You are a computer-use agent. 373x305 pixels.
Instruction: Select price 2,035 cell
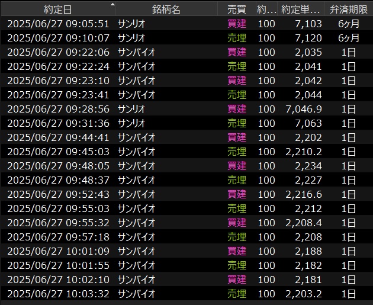click(x=308, y=52)
